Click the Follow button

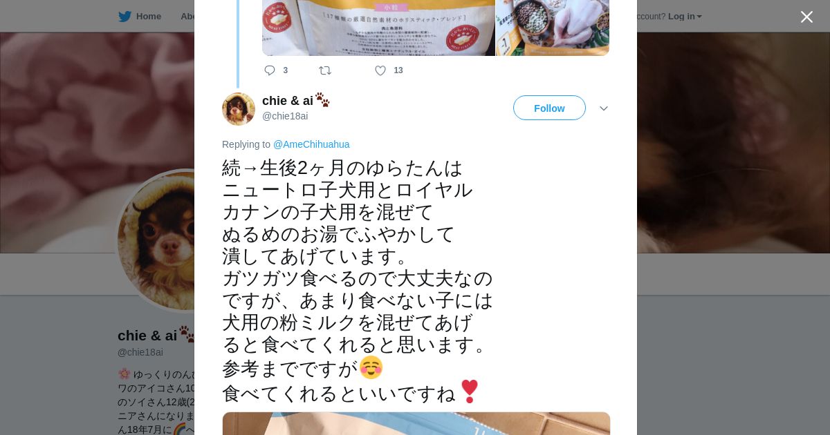tap(549, 108)
